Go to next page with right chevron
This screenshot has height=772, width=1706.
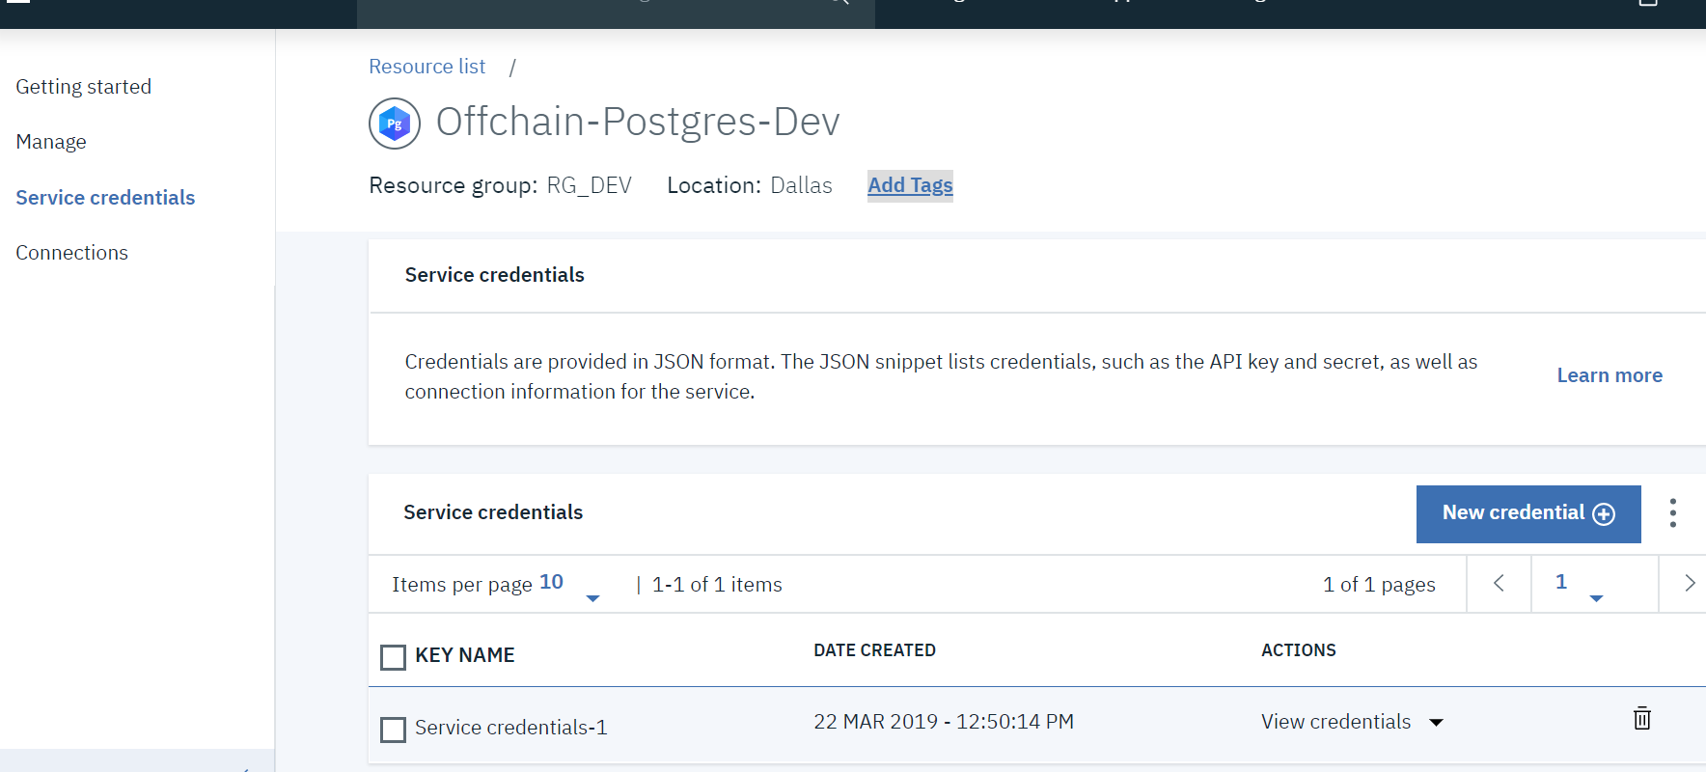pyautogui.click(x=1689, y=583)
